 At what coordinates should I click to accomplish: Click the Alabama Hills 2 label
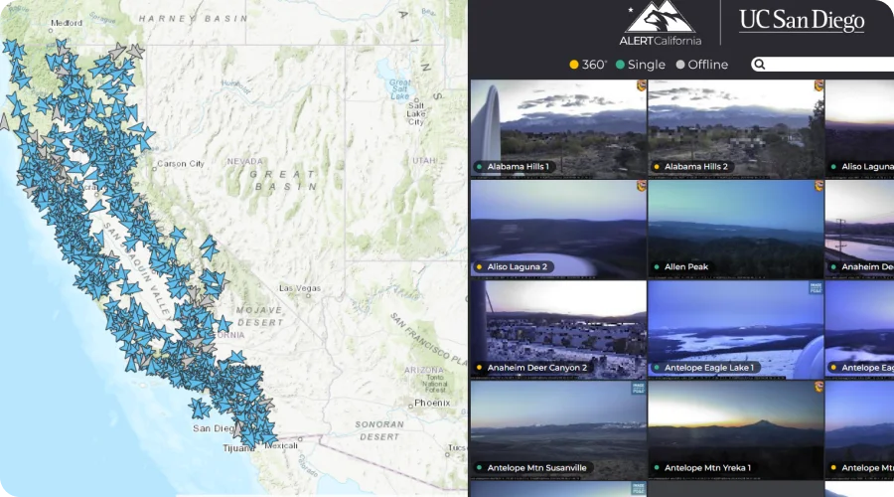pyautogui.click(x=695, y=167)
